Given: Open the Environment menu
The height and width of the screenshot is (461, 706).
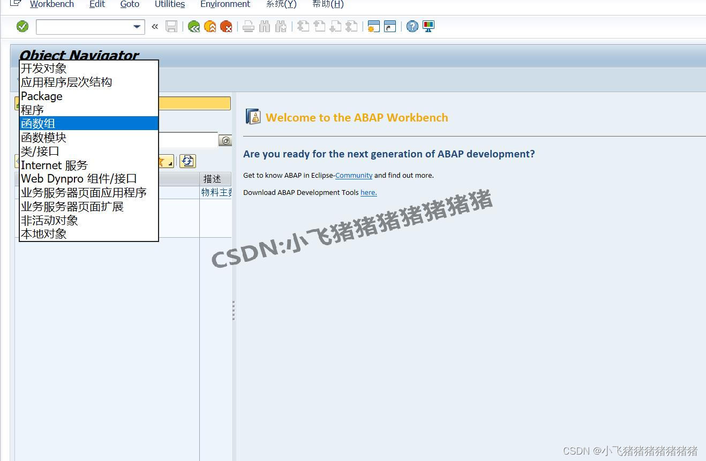Looking at the screenshot, I should [x=225, y=4].
